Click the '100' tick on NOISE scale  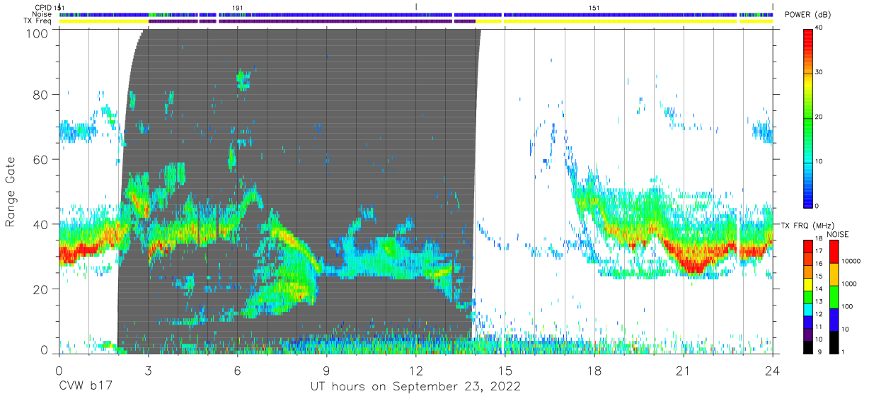846,307
